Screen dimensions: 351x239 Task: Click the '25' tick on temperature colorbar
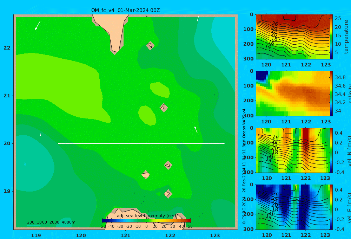(x=338, y=18)
